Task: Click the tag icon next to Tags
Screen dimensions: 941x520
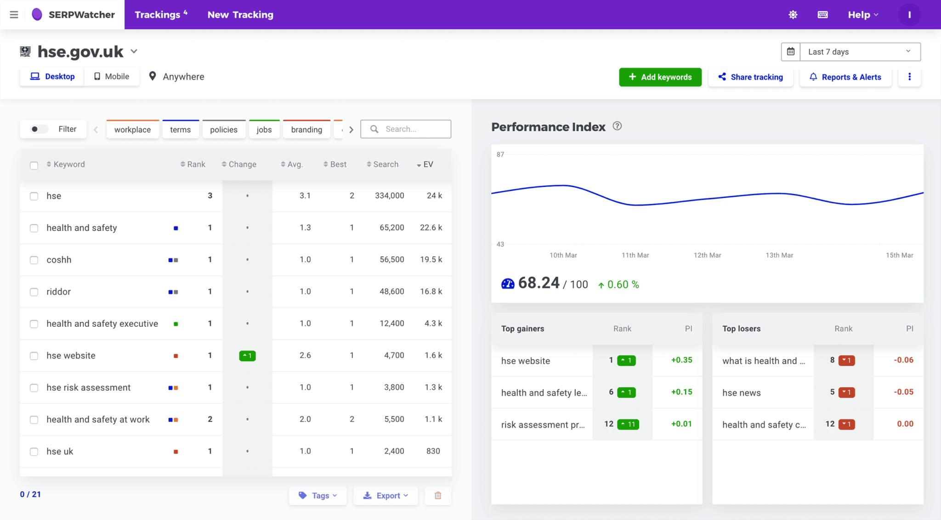Action: tap(302, 494)
